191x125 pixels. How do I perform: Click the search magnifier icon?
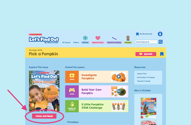(160, 42)
